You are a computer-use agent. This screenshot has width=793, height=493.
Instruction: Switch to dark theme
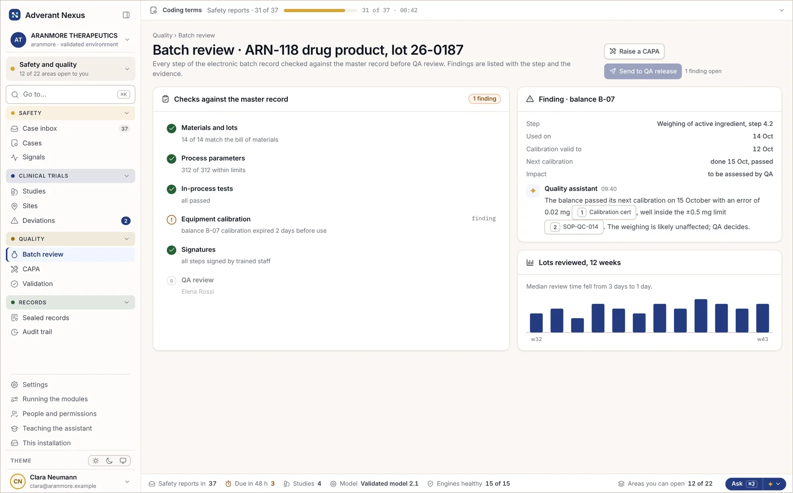point(109,461)
